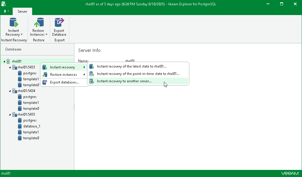Open the Instant Recovery dropdown arrow in the ribbon
This screenshot has height=177, width=302.
point(22,35)
